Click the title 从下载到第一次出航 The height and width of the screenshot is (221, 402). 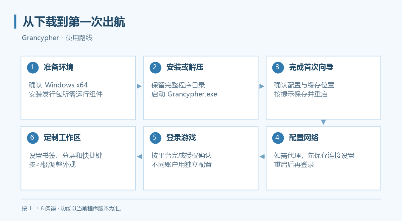pyautogui.click(x=74, y=22)
